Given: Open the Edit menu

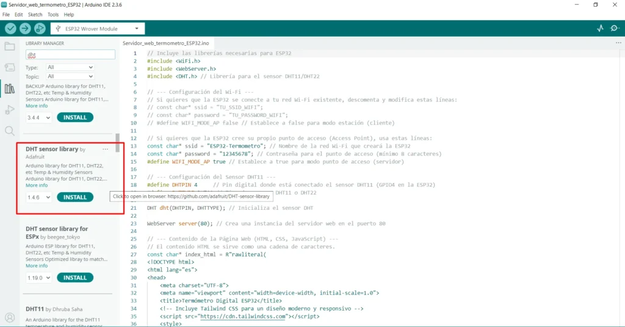Looking at the screenshot, I should (19, 15).
